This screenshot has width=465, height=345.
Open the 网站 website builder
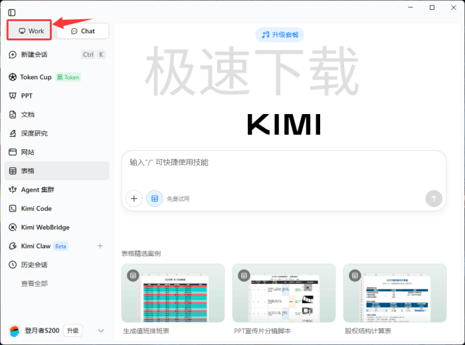pos(57,152)
